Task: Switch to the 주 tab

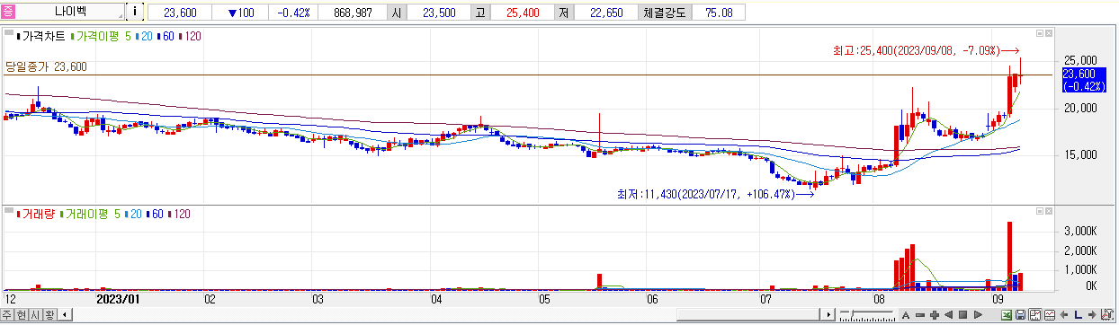Action: point(7,315)
